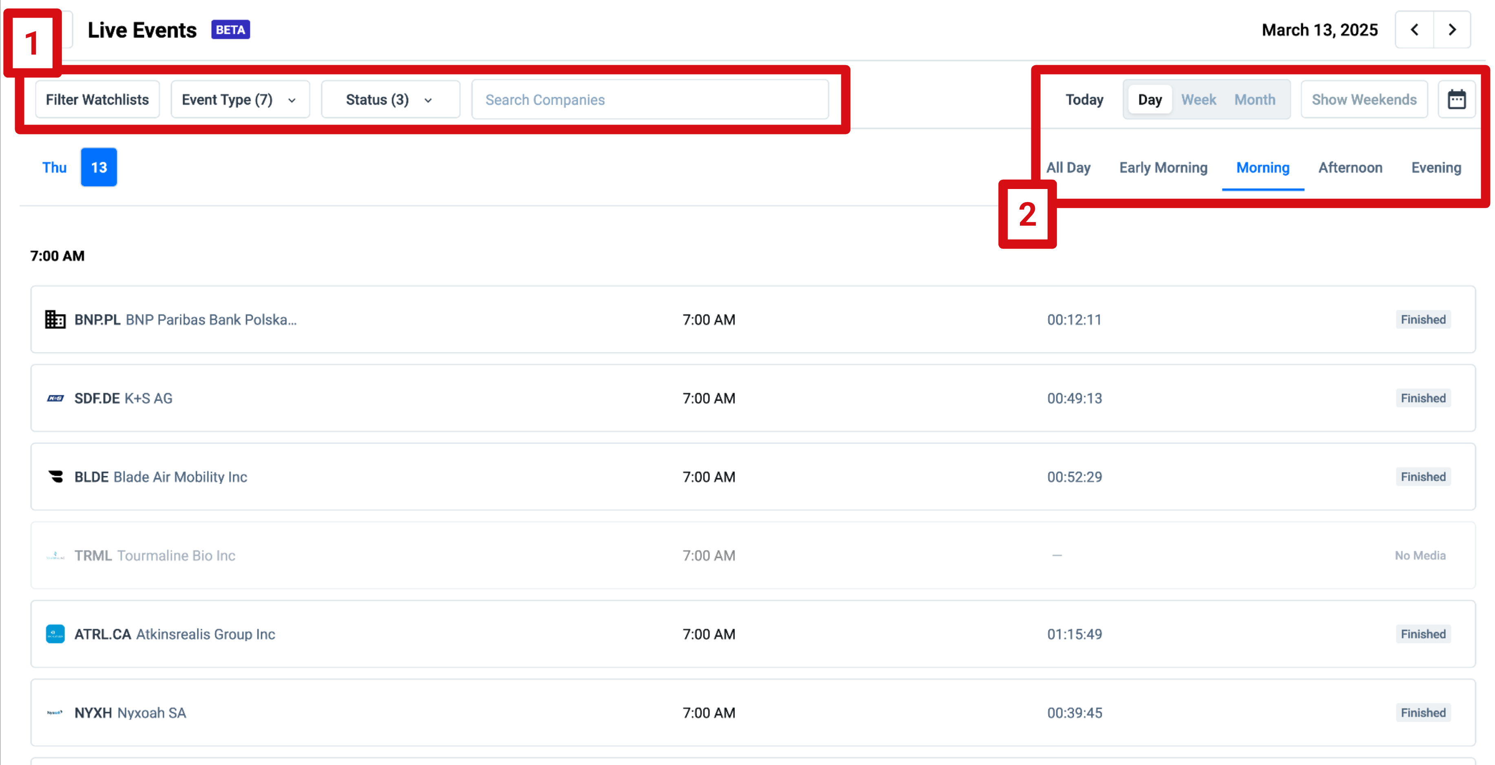Select the Evening tab
The height and width of the screenshot is (765, 1495).
1436,167
